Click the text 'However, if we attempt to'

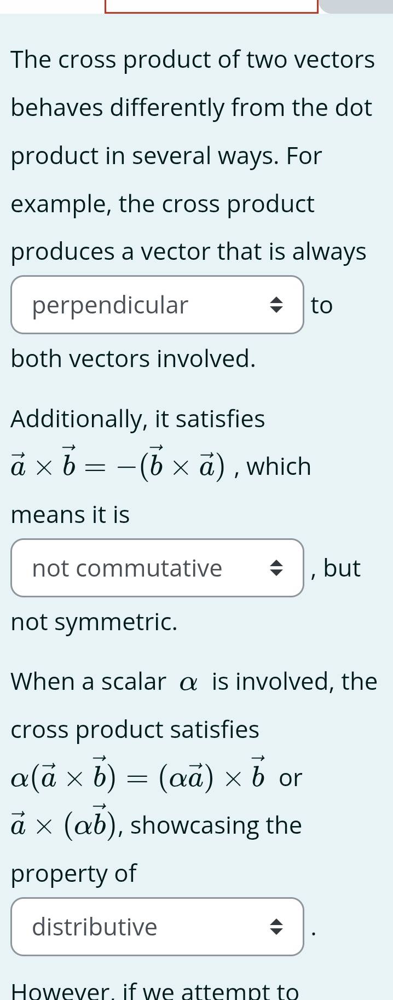pos(155,991)
